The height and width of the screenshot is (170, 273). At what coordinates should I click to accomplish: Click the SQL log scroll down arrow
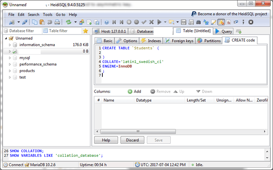pyautogui.click(x=267, y=158)
